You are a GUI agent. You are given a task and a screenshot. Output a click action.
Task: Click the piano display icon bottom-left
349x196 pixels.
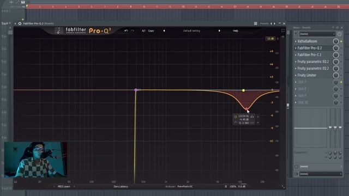(x=15, y=181)
